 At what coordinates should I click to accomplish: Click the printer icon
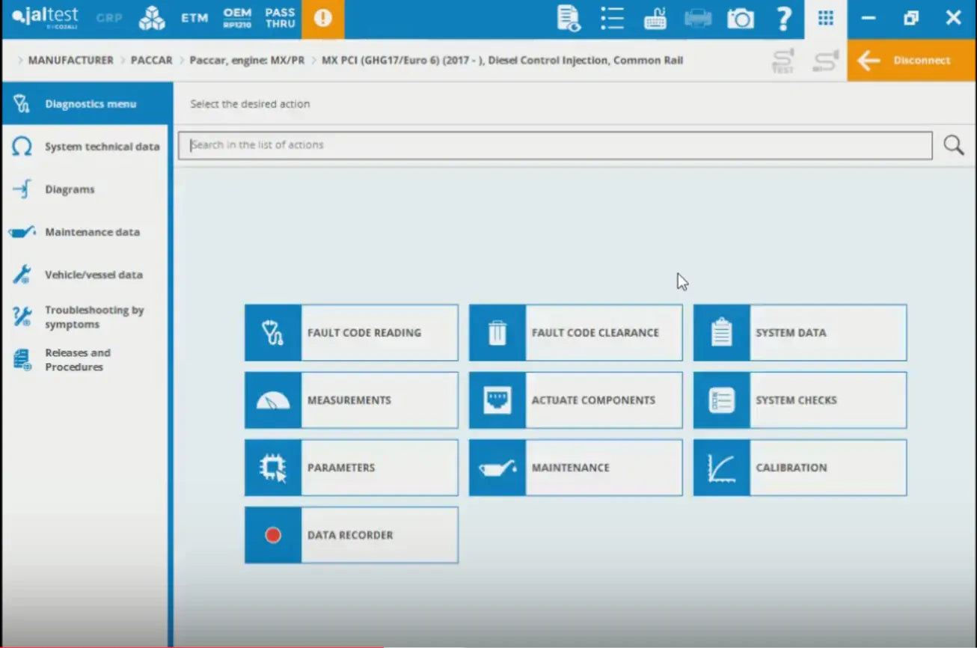(x=698, y=19)
